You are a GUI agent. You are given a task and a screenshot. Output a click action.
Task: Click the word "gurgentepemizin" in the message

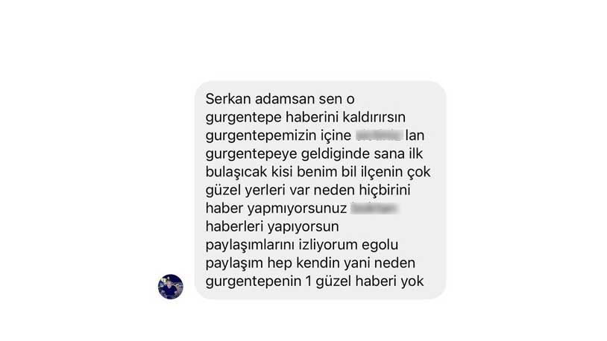261,136
